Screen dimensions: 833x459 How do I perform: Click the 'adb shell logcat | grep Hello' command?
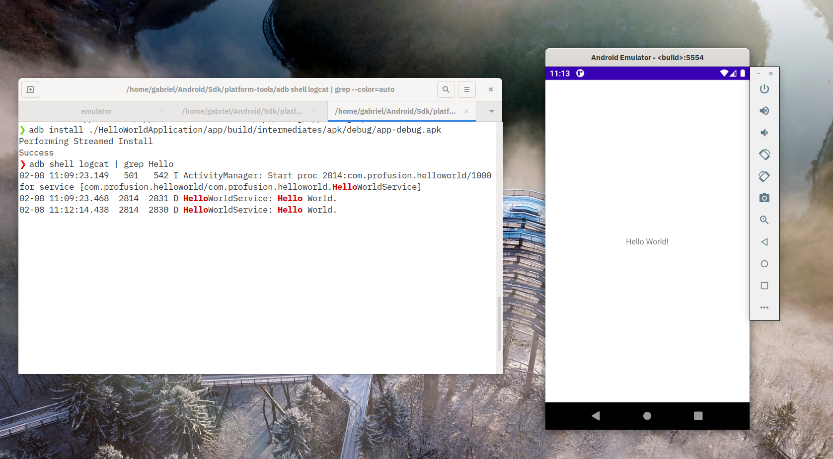point(101,164)
